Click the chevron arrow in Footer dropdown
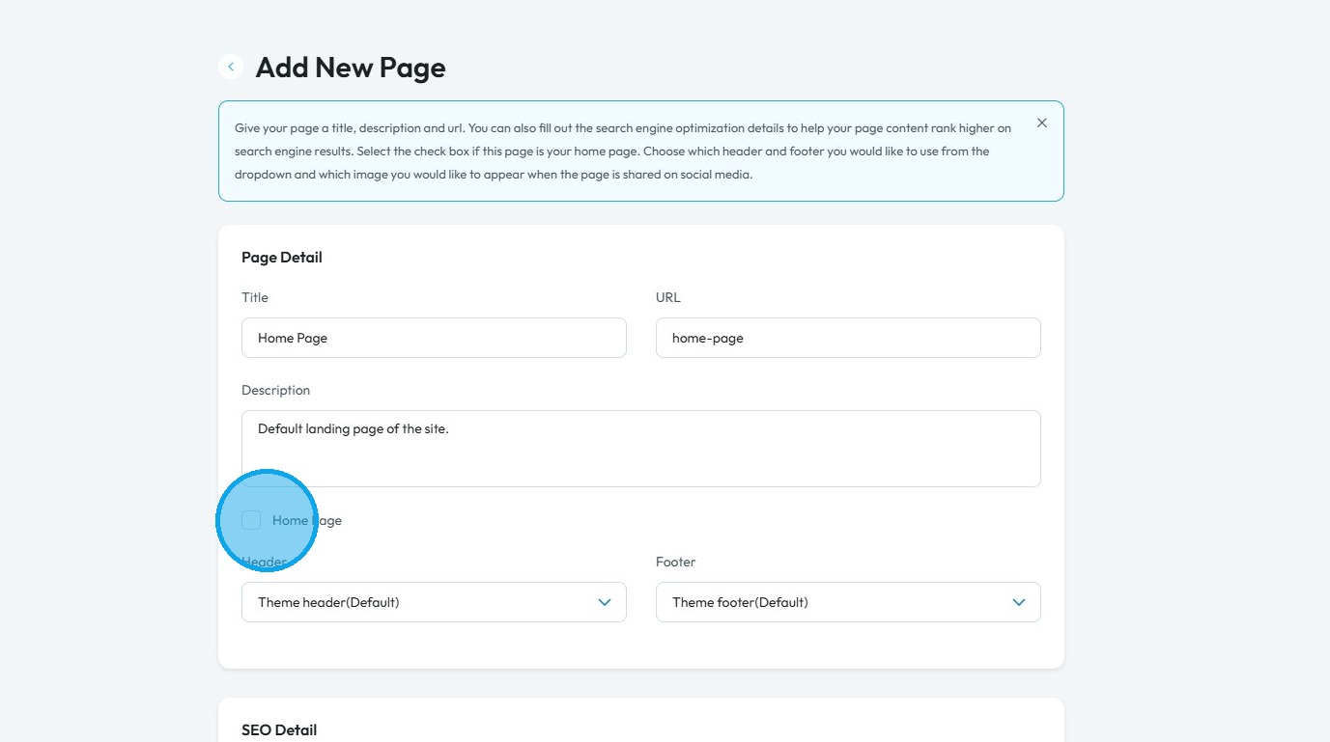Viewport: 1330px width, 742px height. (1018, 602)
